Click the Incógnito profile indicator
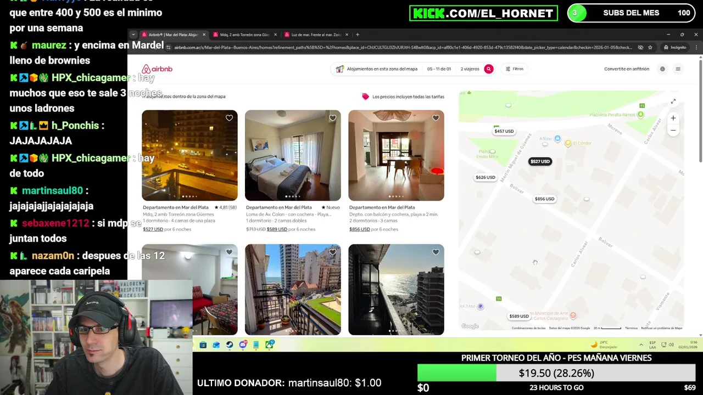Viewport: 703px width, 395px height. click(x=675, y=48)
